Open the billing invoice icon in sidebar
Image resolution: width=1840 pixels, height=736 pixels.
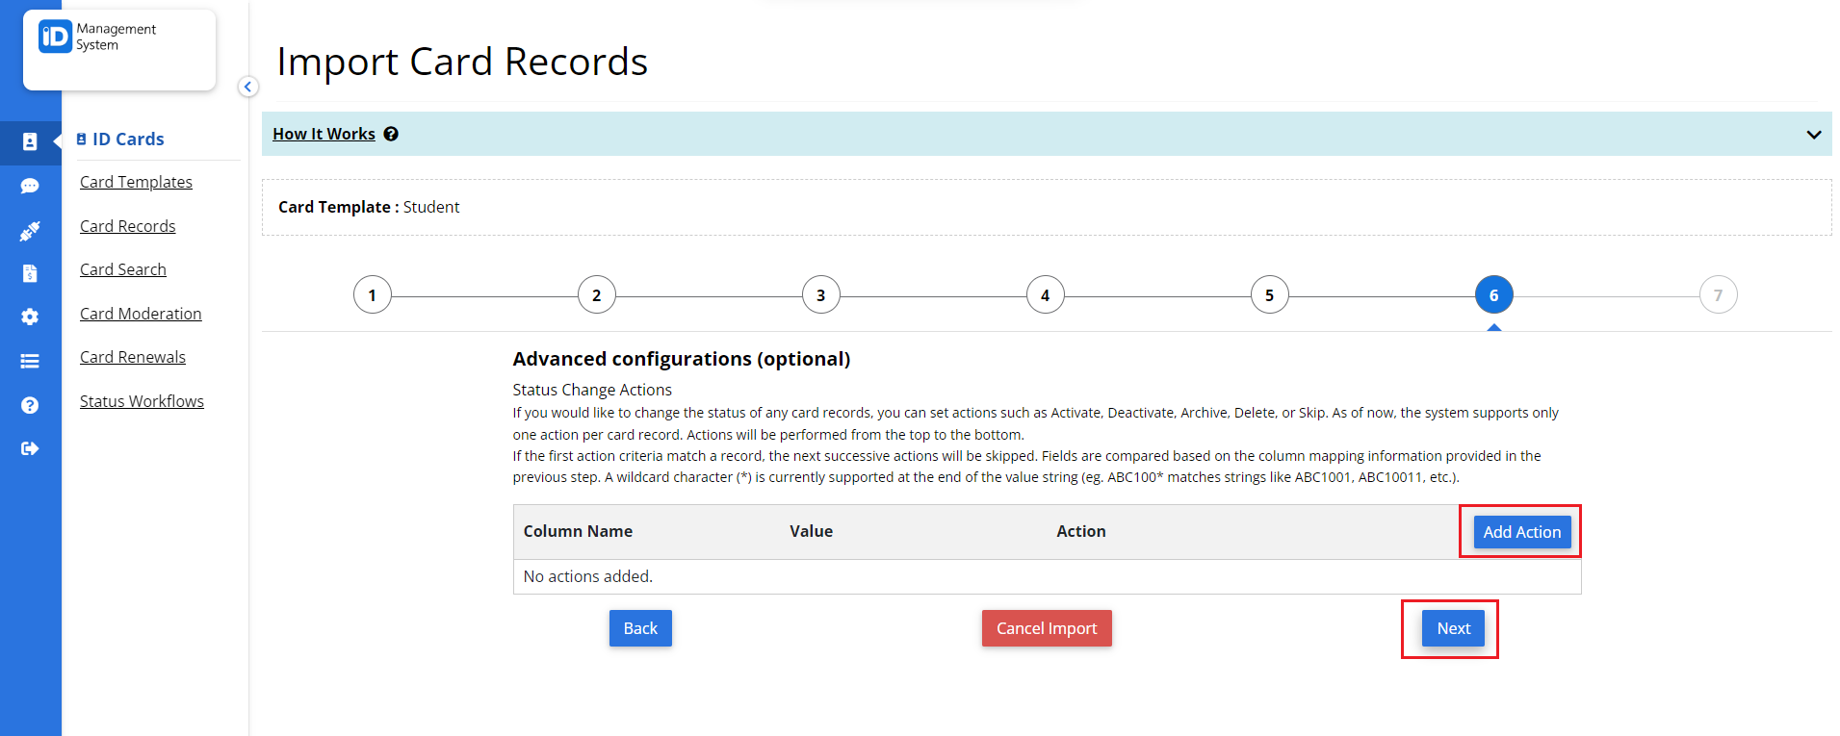click(x=30, y=273)
